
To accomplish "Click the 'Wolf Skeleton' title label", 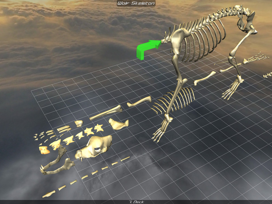I will tap(136, 3).
